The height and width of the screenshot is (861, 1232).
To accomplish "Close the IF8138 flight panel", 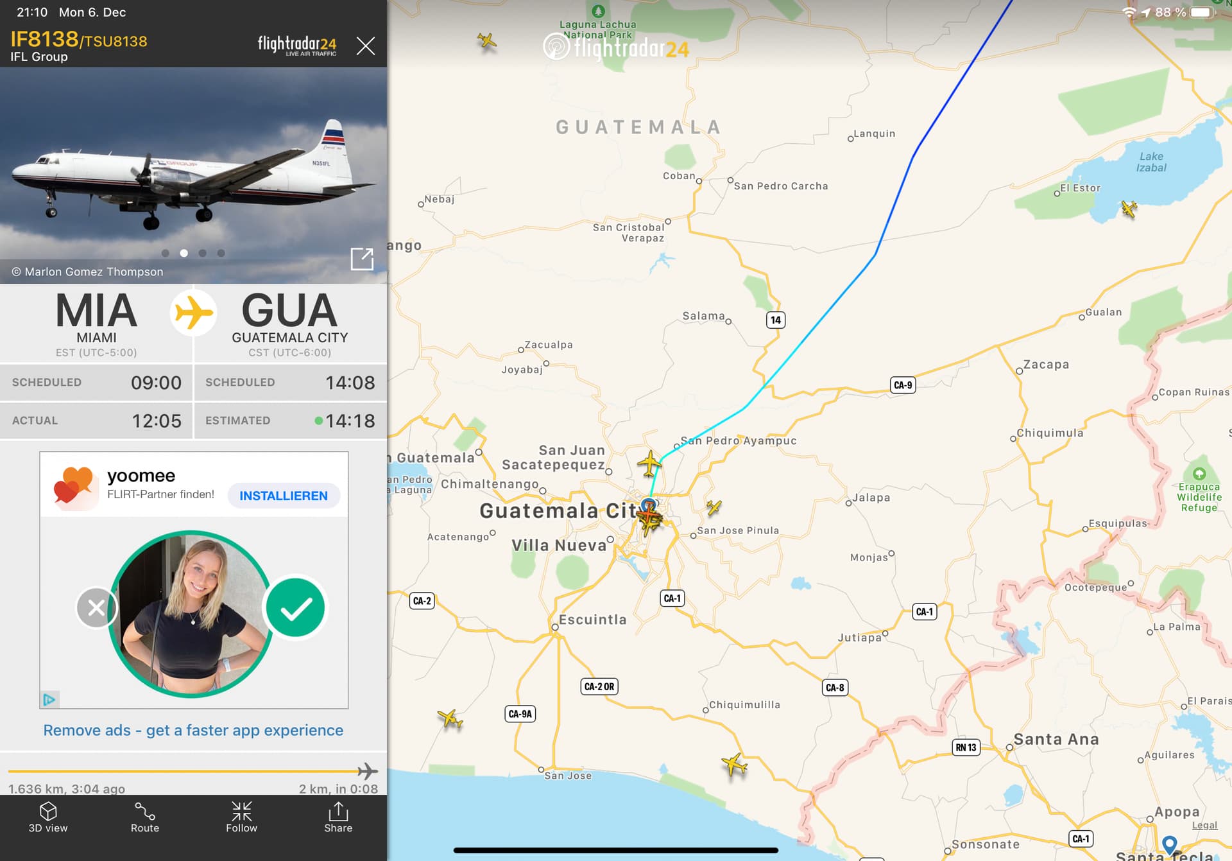I will [x=366, y=46].
